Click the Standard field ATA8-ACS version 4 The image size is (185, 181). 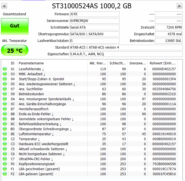tap(126, 47)
